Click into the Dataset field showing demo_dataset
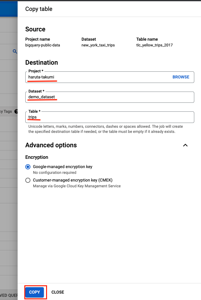The height and width of the screenshot is (300, 201). pyautogui.click(x=110, y=97)
